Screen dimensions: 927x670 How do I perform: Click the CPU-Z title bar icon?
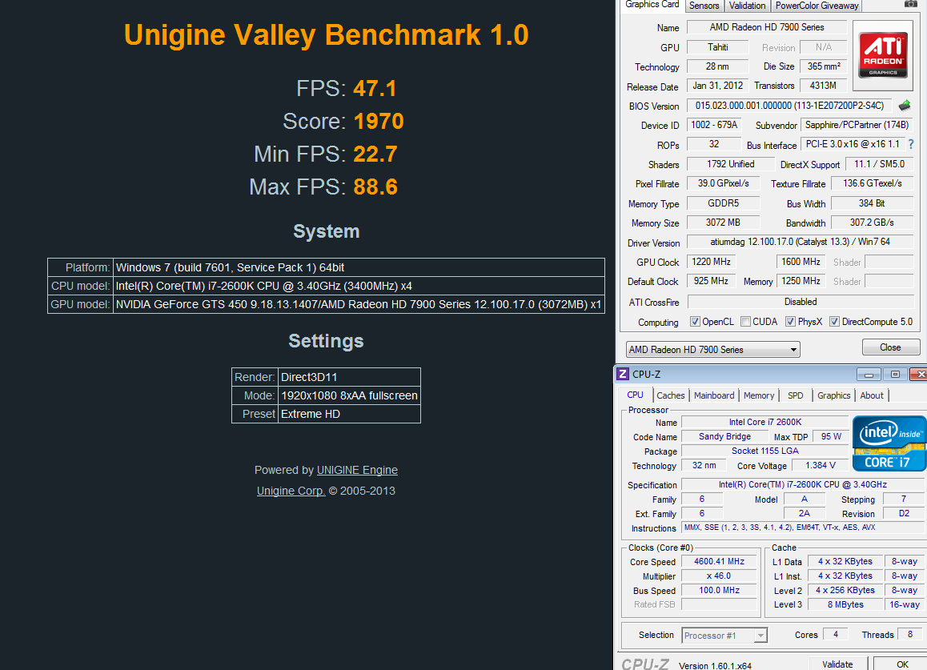(x=624, y=374)
